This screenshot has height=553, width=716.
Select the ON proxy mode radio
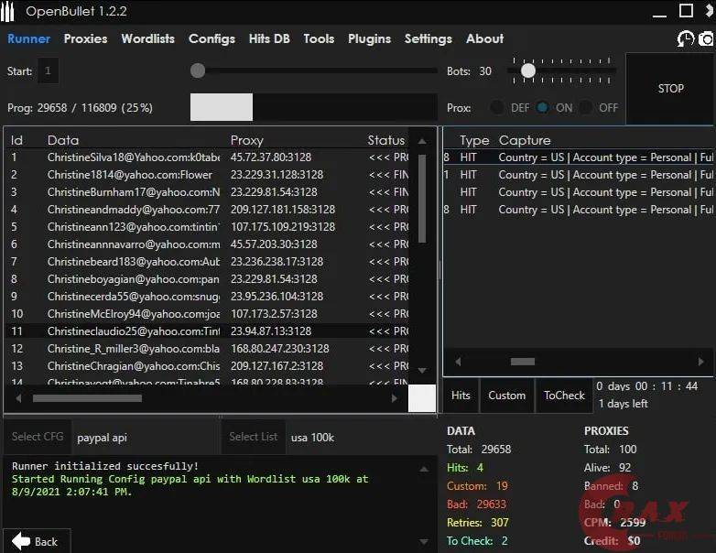click(542, 108)
